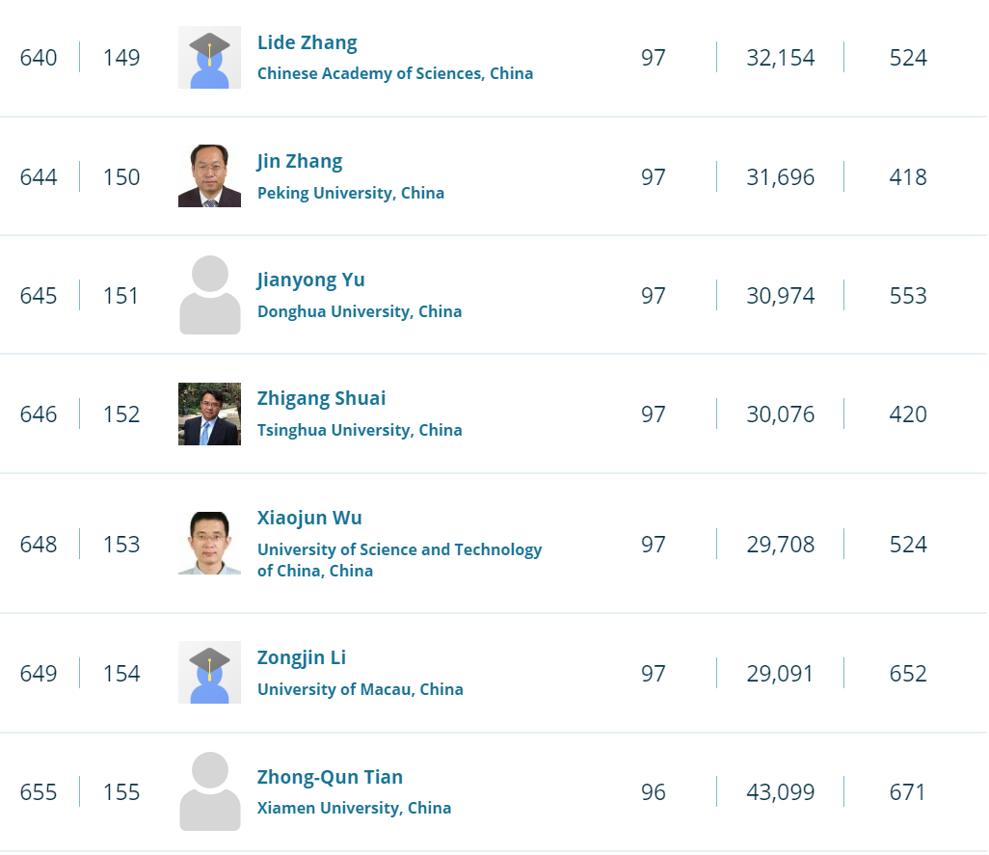Open Jin Zhang's profile name link
The width and height of the screenshot is (989, 855).
click(x=299, y=161)
